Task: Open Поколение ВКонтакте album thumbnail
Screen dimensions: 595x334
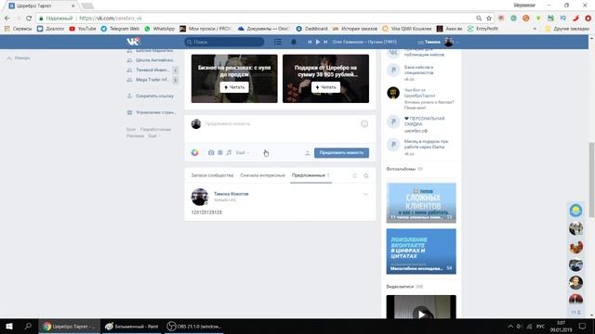Action: pyautogui.click(x=421, y=251)
